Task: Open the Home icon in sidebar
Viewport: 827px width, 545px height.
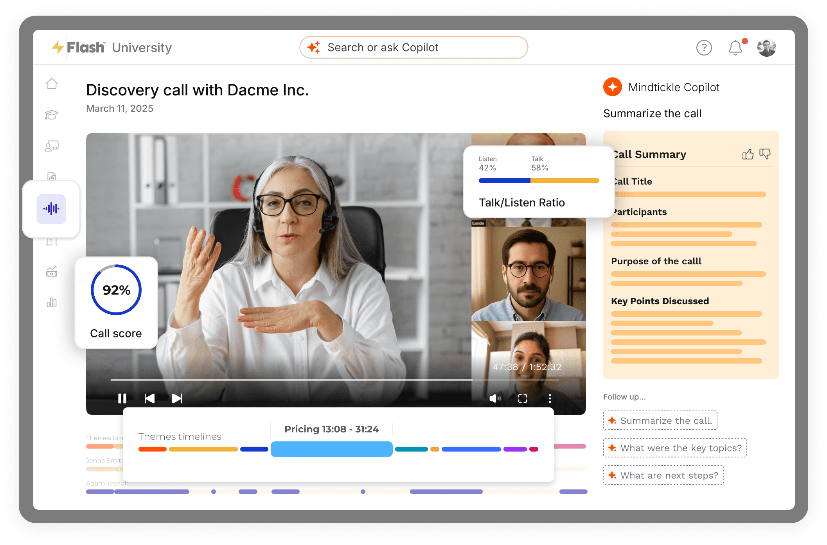Action: (52, 84)
